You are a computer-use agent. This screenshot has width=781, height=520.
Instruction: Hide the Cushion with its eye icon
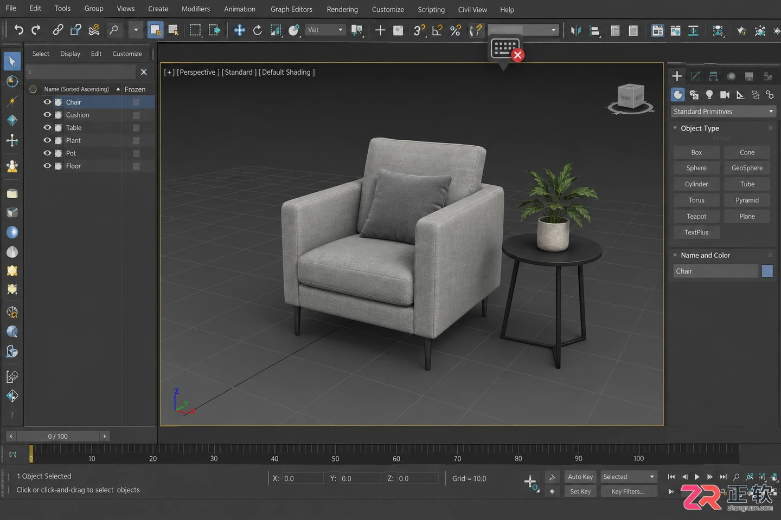(47, 115)
